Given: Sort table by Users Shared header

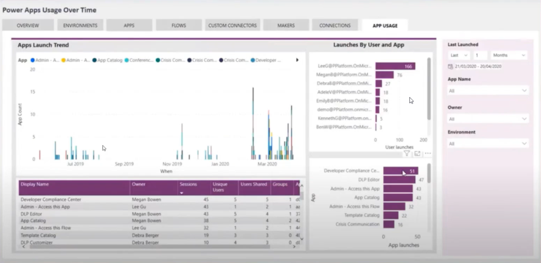Looking at the screenshot, I should coord(254,187).
